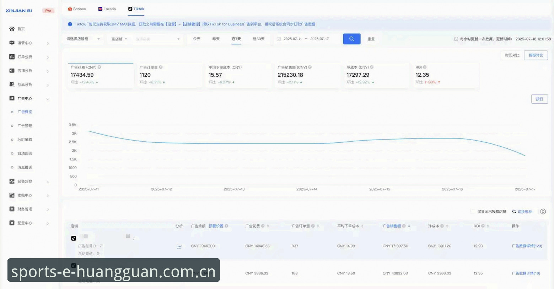554x289 pixels.
Task: Click the 配置中心 gear icon
Action: [x=12, y=223]
